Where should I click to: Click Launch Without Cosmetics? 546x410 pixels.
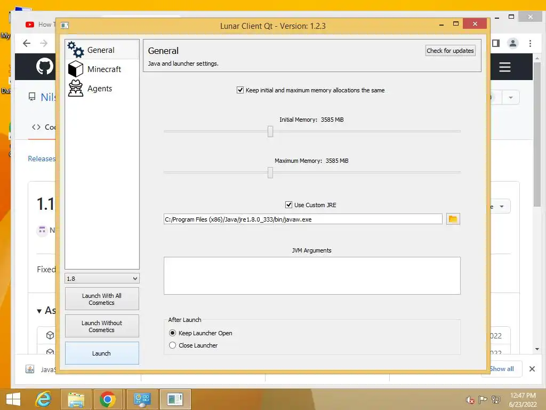tap(102, 326)
